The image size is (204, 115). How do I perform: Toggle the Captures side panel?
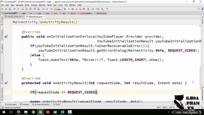point(2,48)
